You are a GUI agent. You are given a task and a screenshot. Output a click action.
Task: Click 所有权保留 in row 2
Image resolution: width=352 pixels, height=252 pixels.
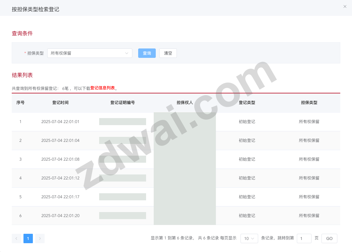[309, 140]
